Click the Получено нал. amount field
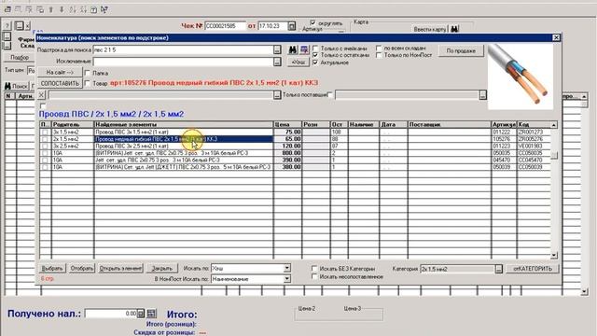The width and height of the screenshot is (597, 336). [111, 314]
